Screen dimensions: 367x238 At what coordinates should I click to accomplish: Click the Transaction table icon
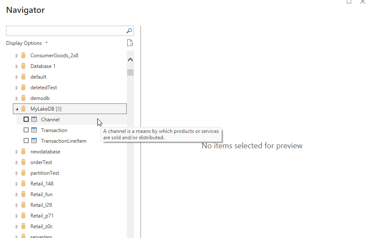click(34, 130)
